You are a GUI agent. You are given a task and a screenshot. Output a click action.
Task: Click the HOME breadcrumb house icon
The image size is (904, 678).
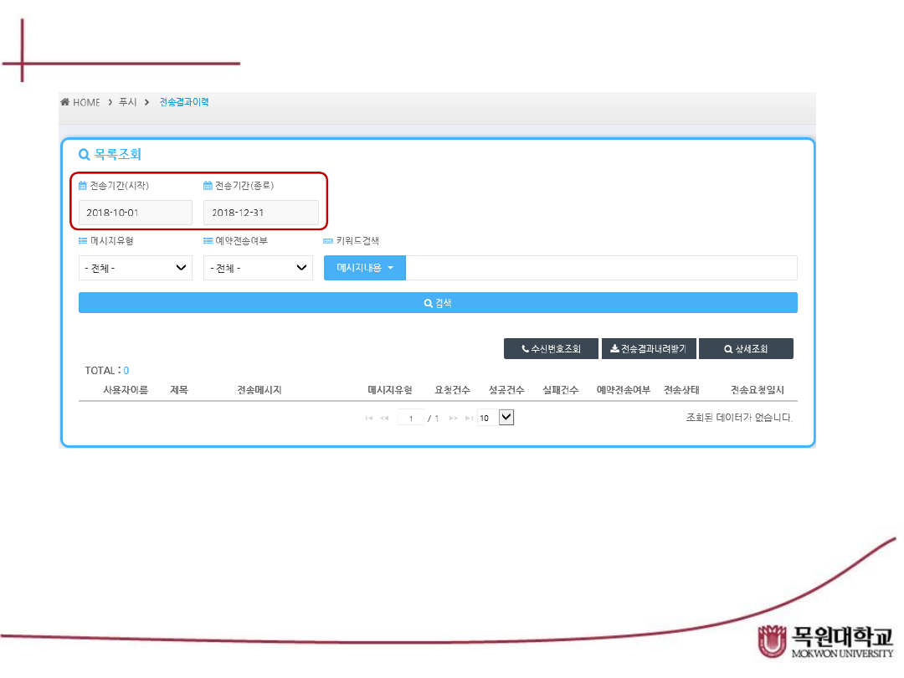click(64, 102)
